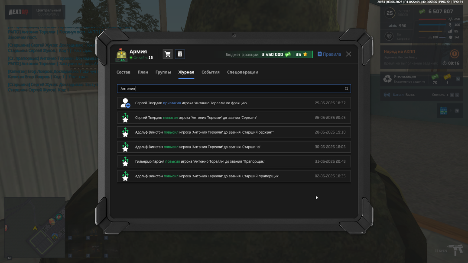Select the 'Старший прапорщик' promotion log entry

click(x=234, y=176)
